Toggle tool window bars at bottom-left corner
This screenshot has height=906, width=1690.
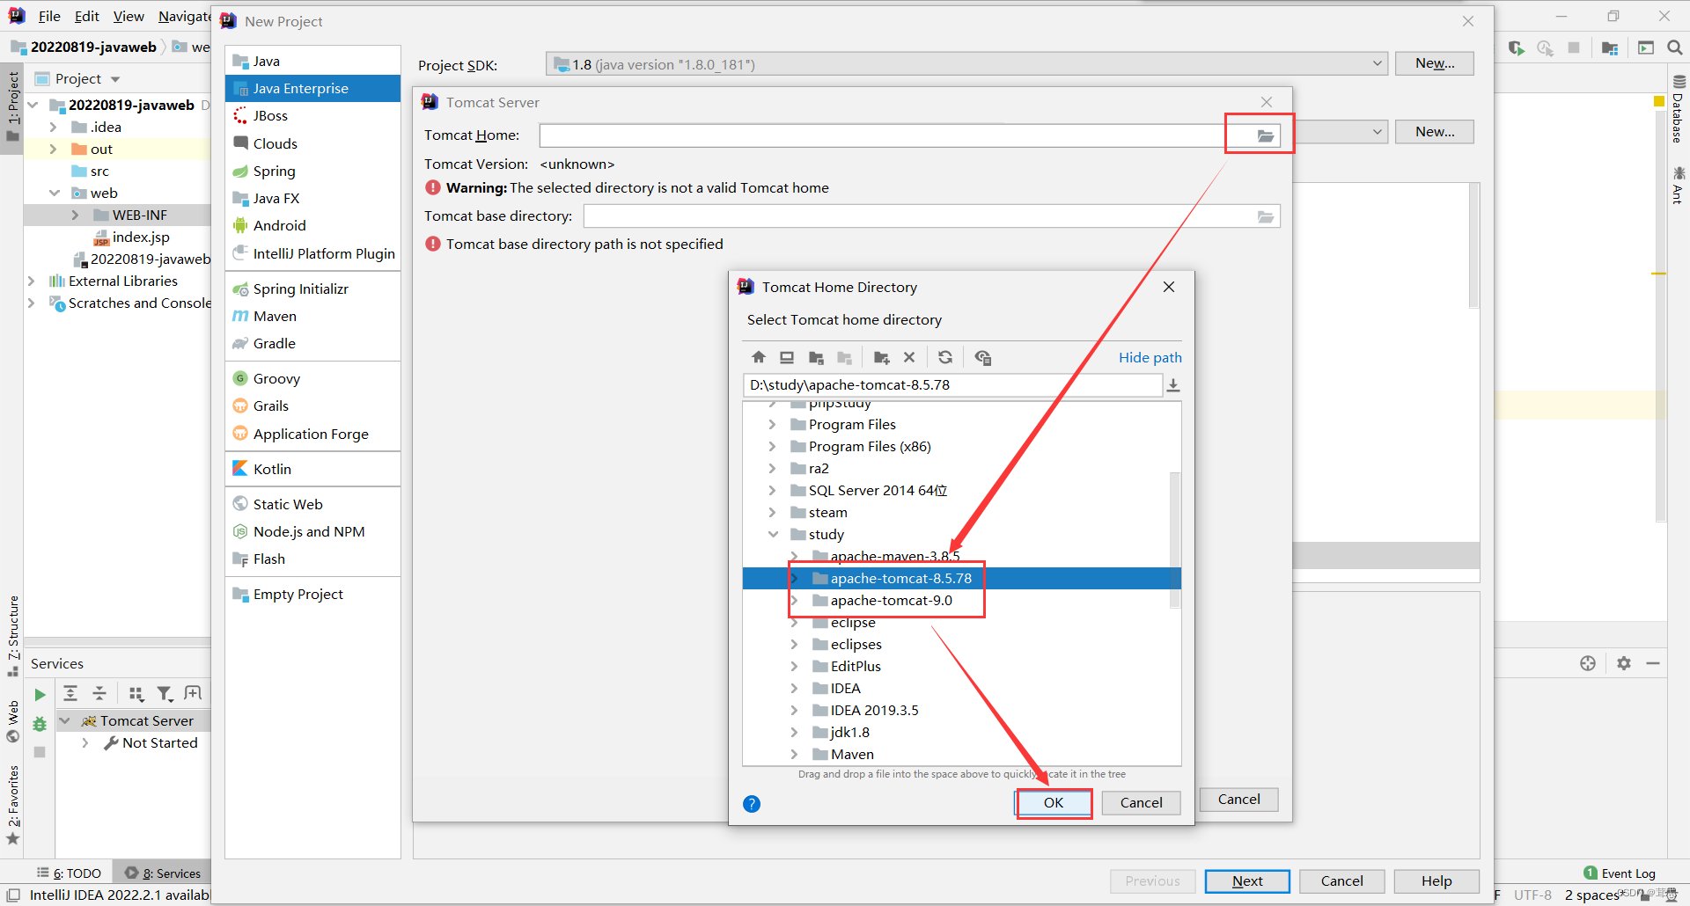tap(13, 895)
